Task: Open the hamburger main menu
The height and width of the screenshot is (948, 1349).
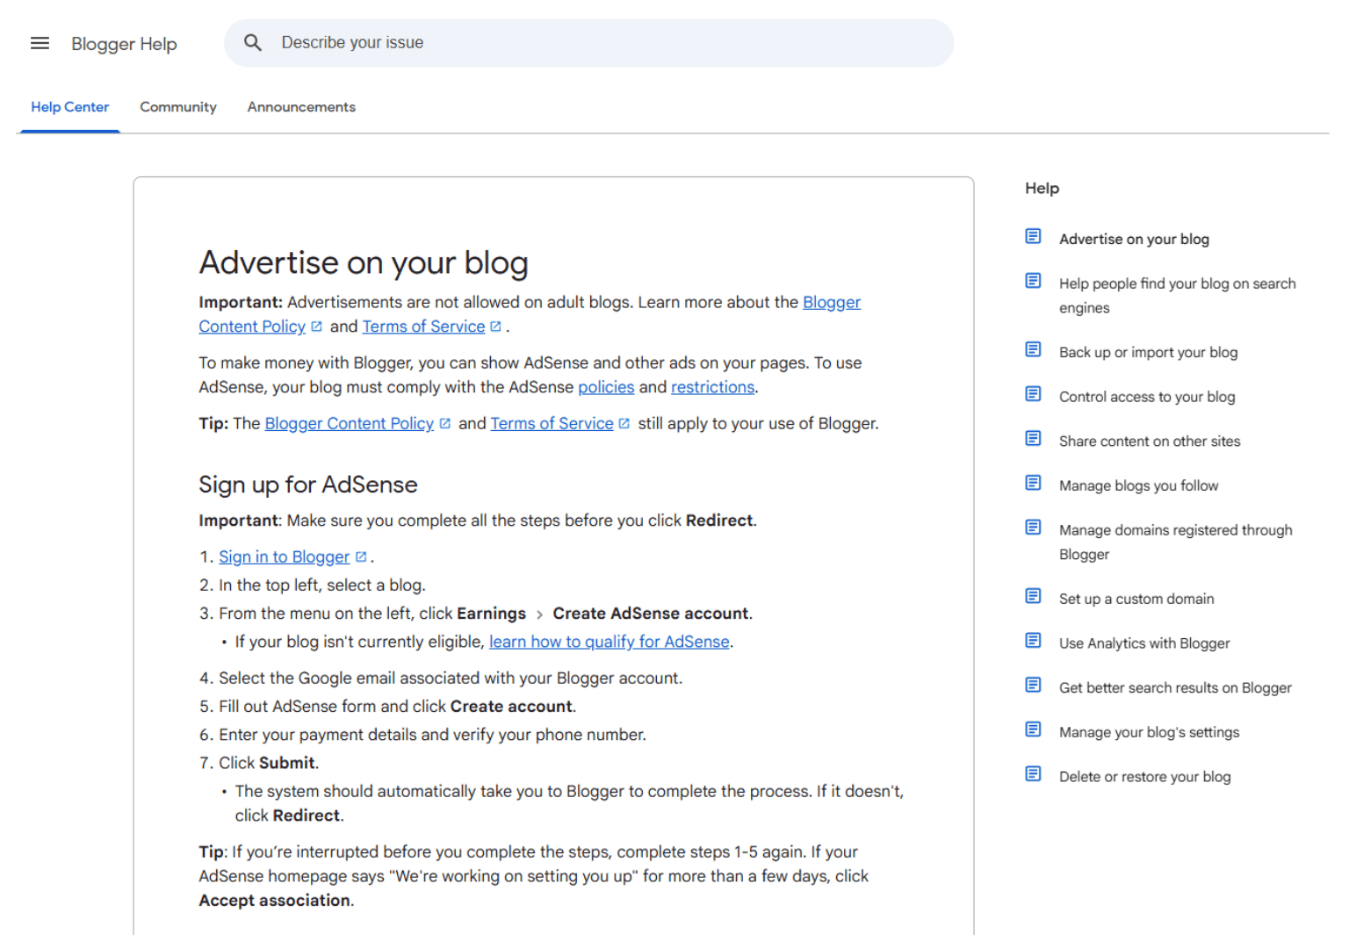Action: click(40, 43)
